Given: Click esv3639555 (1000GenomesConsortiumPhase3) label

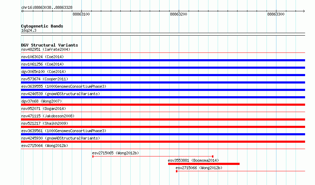Looking at the screenshot, I should [64, 86].
